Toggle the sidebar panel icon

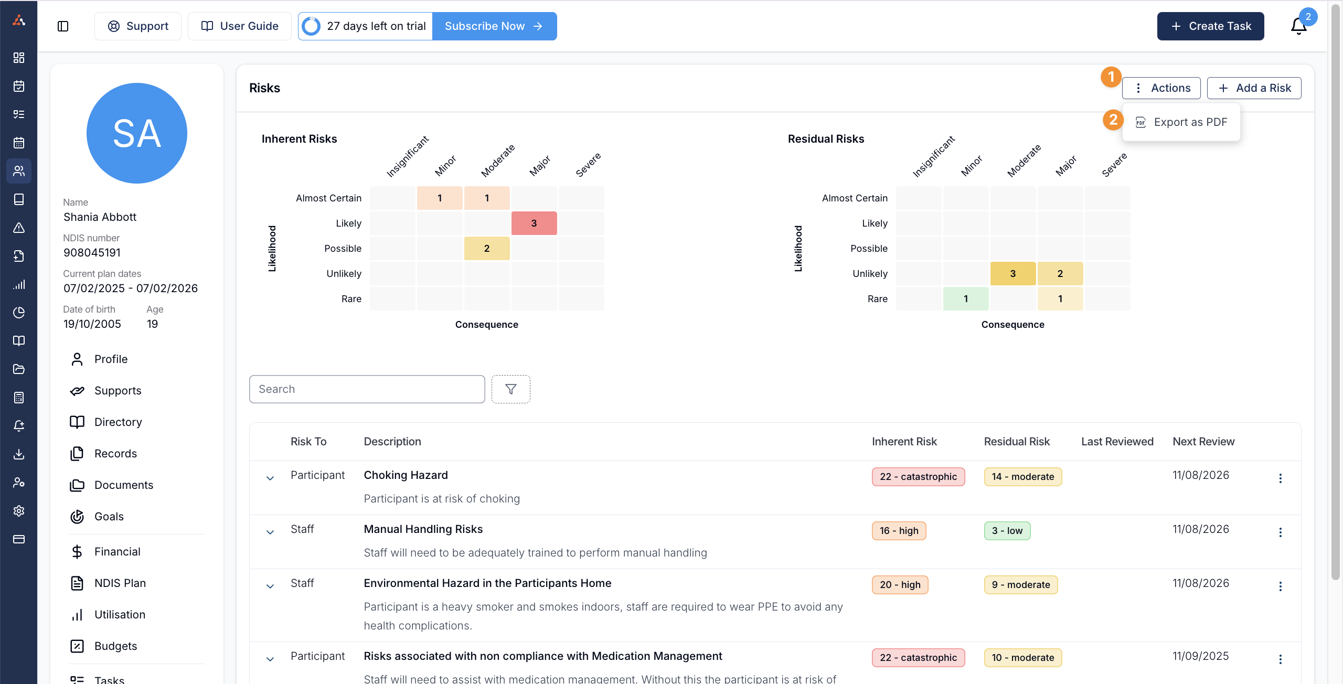(x=63, y=26)
